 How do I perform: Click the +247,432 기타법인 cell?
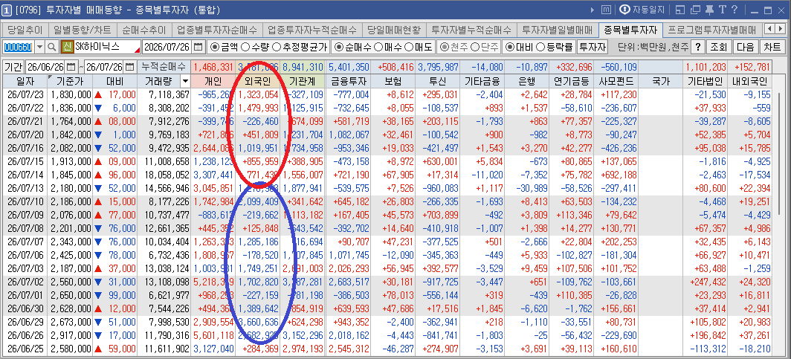[706, 282]
